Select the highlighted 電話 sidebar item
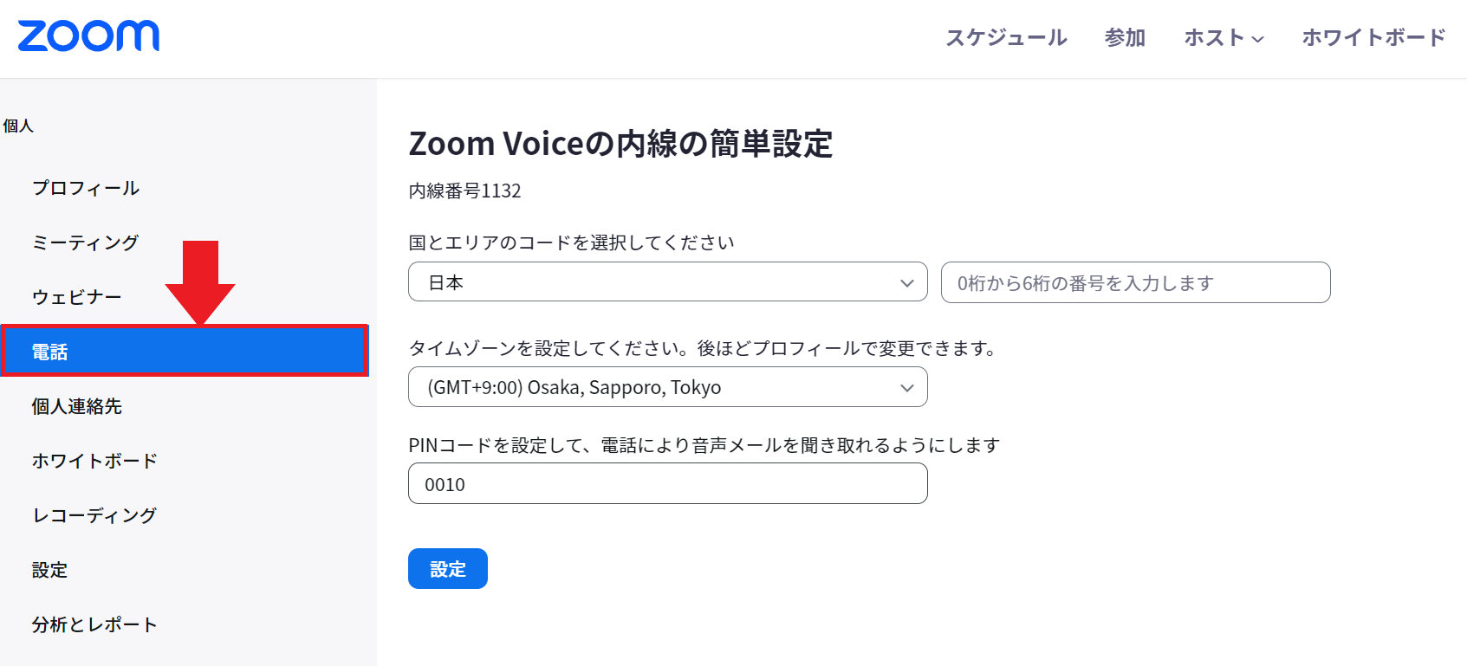Viewport: 1467px width, 666px height. (x=185, y=351)
